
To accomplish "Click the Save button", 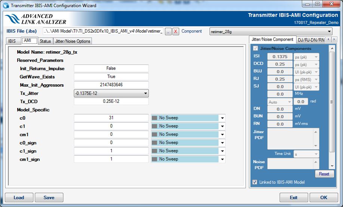I will point(49,197).
